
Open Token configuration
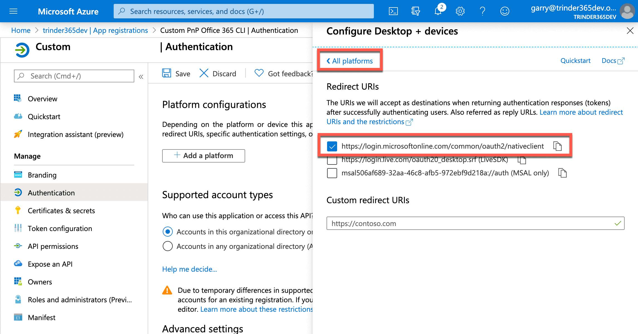(x=60, y=229)
